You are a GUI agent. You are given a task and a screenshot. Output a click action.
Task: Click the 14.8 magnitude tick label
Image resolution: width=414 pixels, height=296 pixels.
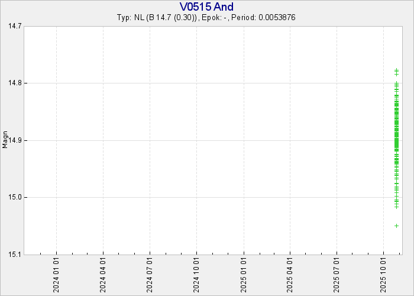click(15, 83)
